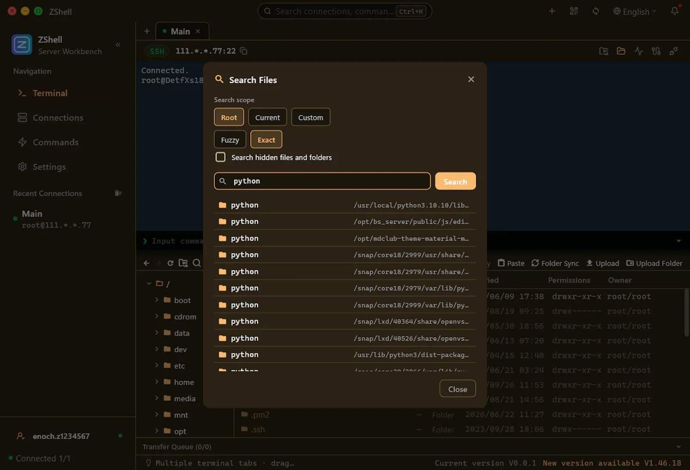
Task: Open the QR code icon in top bar
Action: [x=574, y=11]
